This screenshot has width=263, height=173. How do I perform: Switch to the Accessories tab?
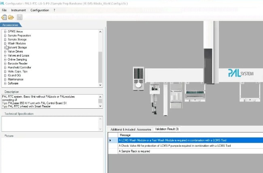click(11, 25)
